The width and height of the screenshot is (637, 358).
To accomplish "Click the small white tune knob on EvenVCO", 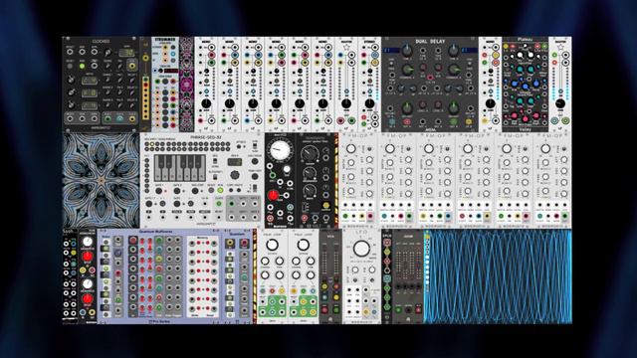I will pos(287,169).
